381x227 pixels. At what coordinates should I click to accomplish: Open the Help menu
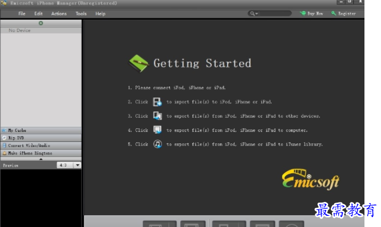100,13
